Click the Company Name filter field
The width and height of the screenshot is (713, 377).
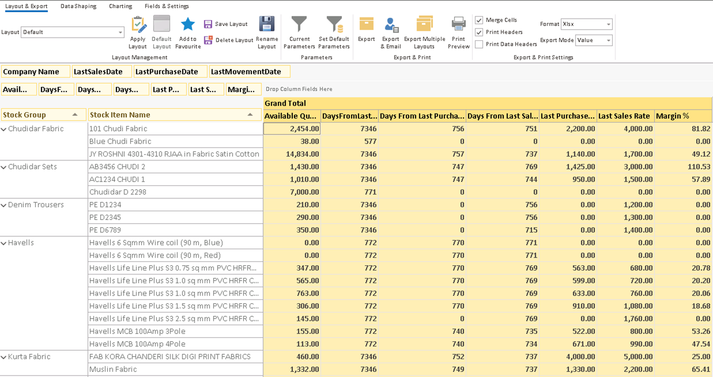point(36,72)
